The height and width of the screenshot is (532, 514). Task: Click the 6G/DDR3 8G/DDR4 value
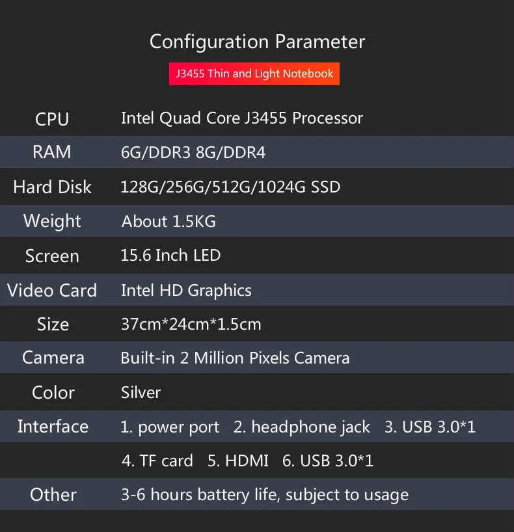point(193,152)
